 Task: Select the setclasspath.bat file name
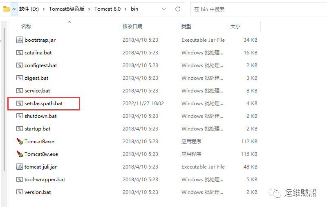click(x=44, y=103)
